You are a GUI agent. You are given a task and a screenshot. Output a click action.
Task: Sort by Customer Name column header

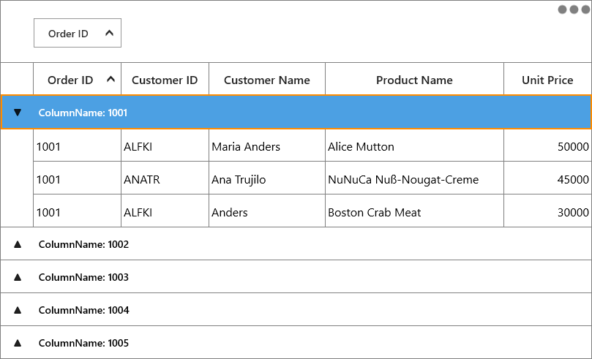point(267,79)
